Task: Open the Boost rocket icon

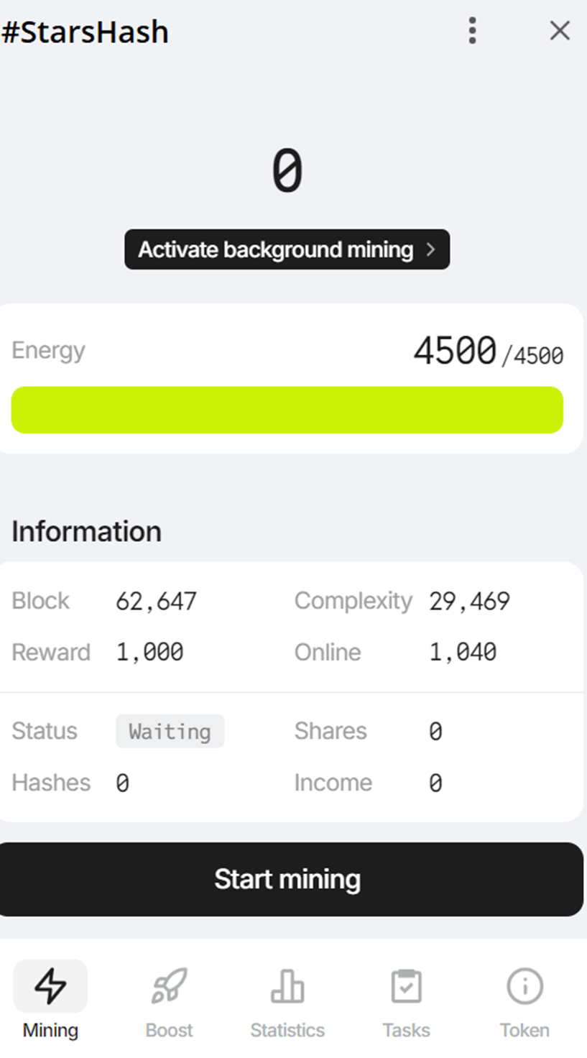Action: (x=169, y=985)
